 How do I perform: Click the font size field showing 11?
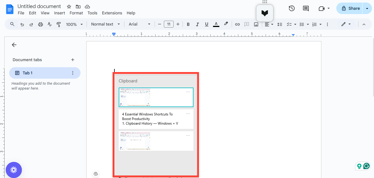[169, 24]
